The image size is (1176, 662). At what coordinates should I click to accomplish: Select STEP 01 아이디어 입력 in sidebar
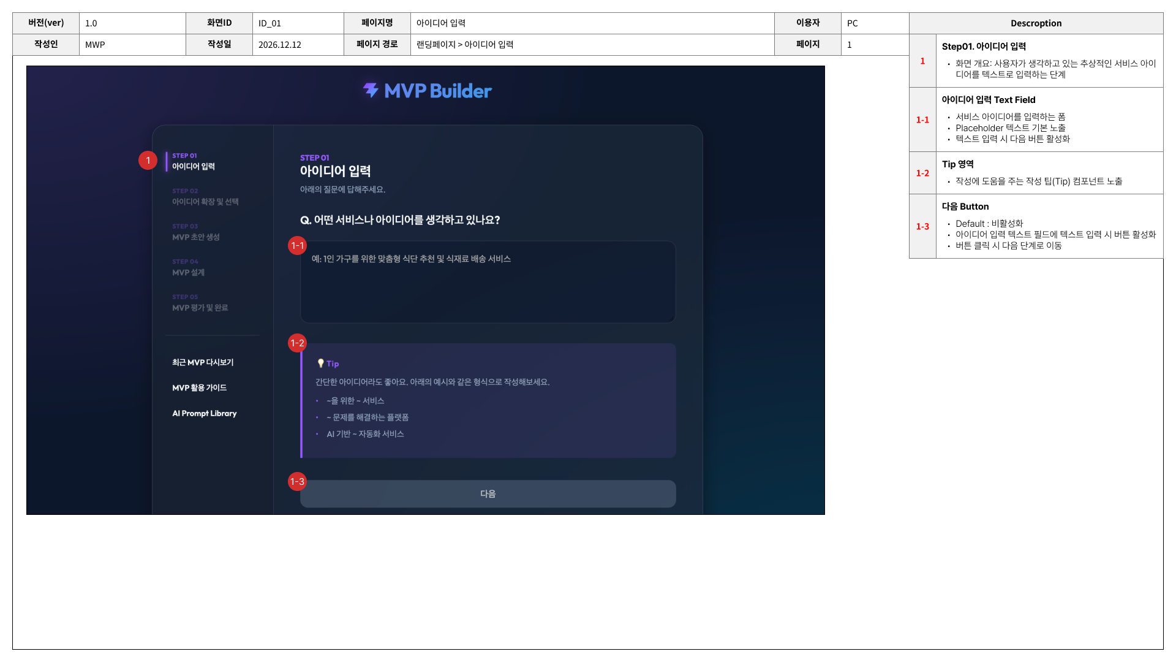tap(194, 161)
